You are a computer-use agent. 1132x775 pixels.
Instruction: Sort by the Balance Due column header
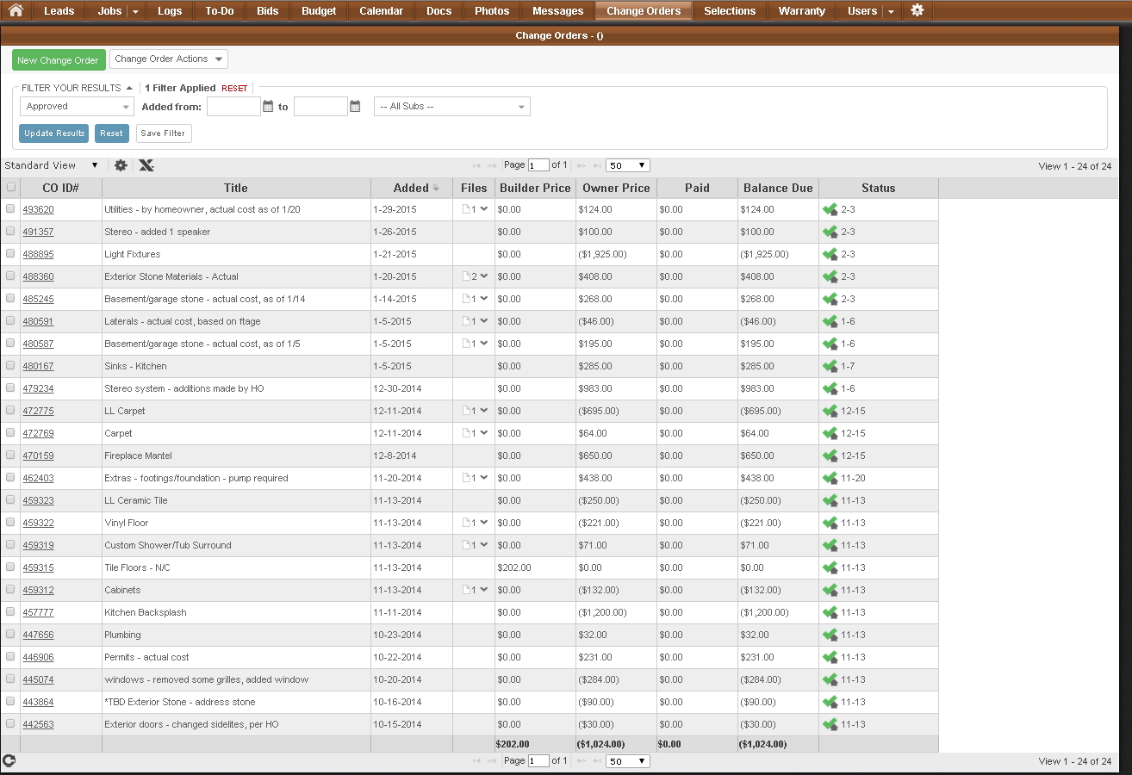tap(778, 188)
